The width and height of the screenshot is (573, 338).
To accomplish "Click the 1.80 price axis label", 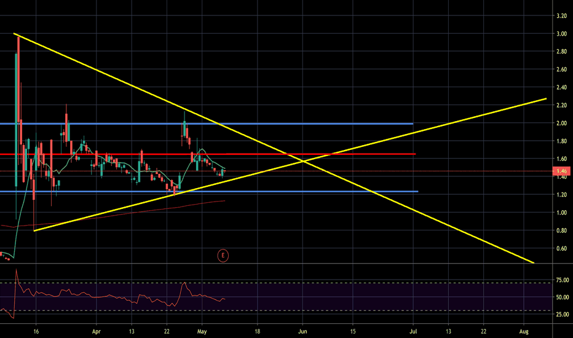I will (561, 141).
